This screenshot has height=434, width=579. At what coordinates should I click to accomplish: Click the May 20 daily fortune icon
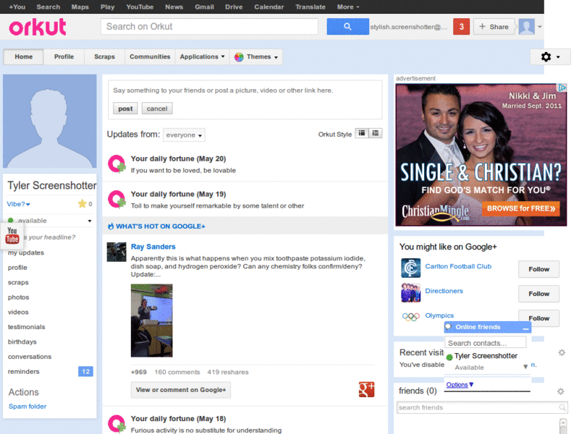point(117,164)
